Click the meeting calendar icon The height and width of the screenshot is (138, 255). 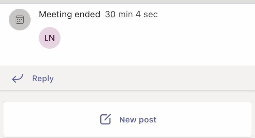tap(20, 20)
